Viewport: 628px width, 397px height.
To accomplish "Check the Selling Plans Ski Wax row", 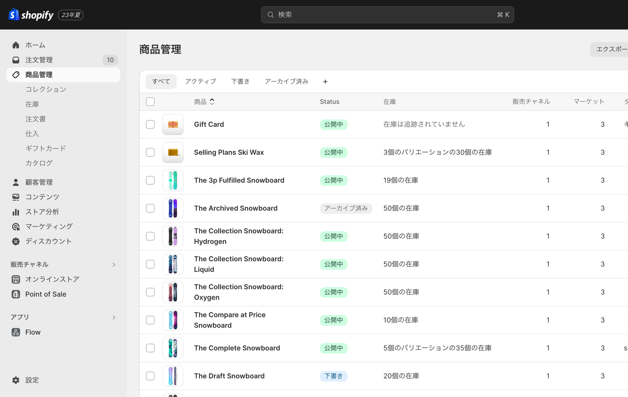I will coord(150,152).
